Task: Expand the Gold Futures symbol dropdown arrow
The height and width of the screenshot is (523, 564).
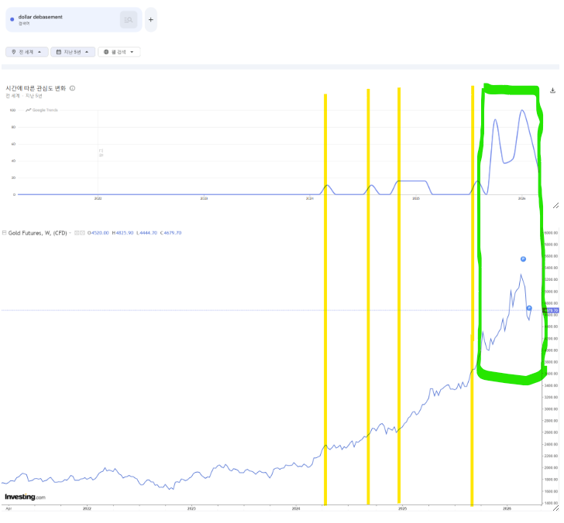Action: click(71, 232)
